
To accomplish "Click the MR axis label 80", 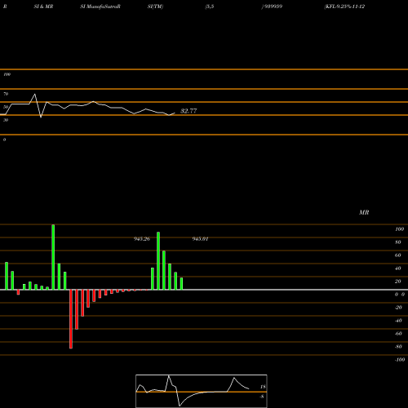I will coord(398,242).
